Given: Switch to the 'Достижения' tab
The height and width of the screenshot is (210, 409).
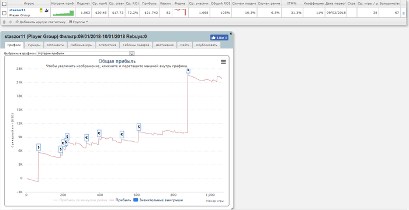Looking at the screenshot, I should tap(165, 45).
